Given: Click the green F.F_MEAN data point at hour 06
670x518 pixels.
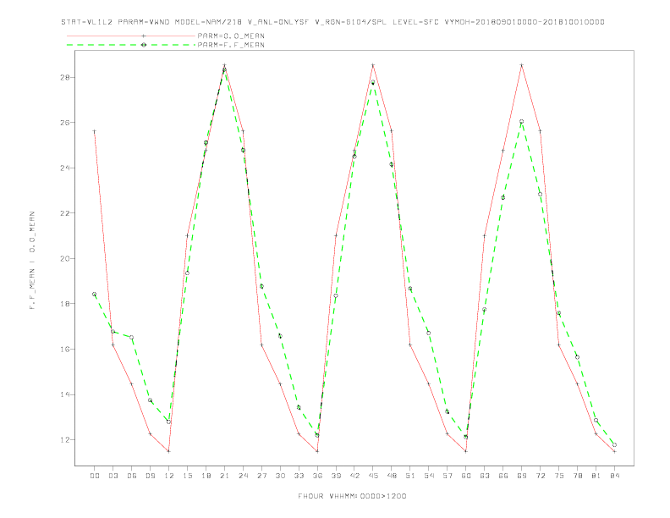Looking at the screenshot, I should (x=132, y=337).
